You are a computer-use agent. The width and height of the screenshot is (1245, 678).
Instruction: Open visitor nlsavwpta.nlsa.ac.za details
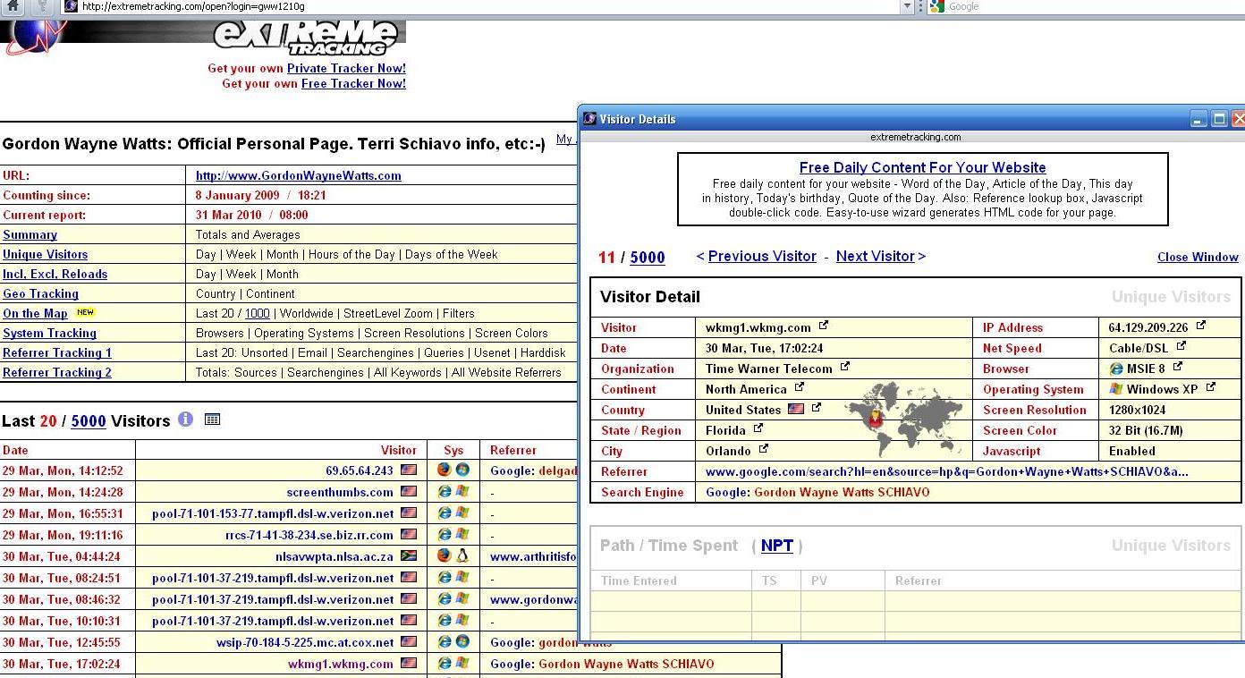(x=335, y=556)
